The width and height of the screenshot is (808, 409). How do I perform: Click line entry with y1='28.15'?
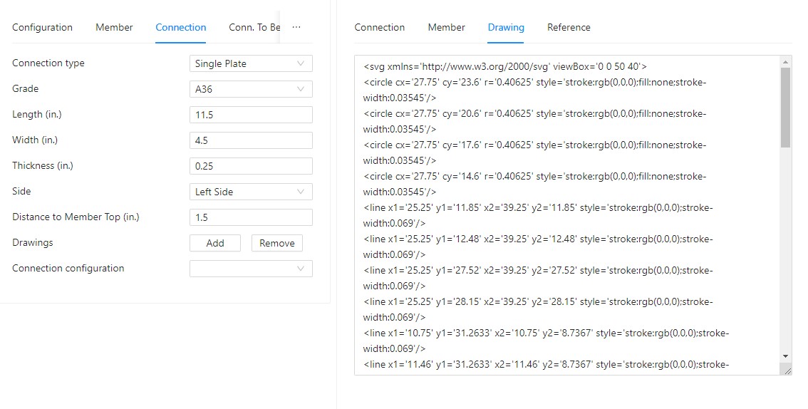[538, 309]
